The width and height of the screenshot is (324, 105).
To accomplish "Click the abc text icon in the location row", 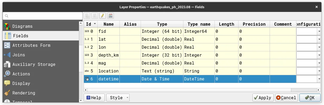I will click(x=87, y=71).
